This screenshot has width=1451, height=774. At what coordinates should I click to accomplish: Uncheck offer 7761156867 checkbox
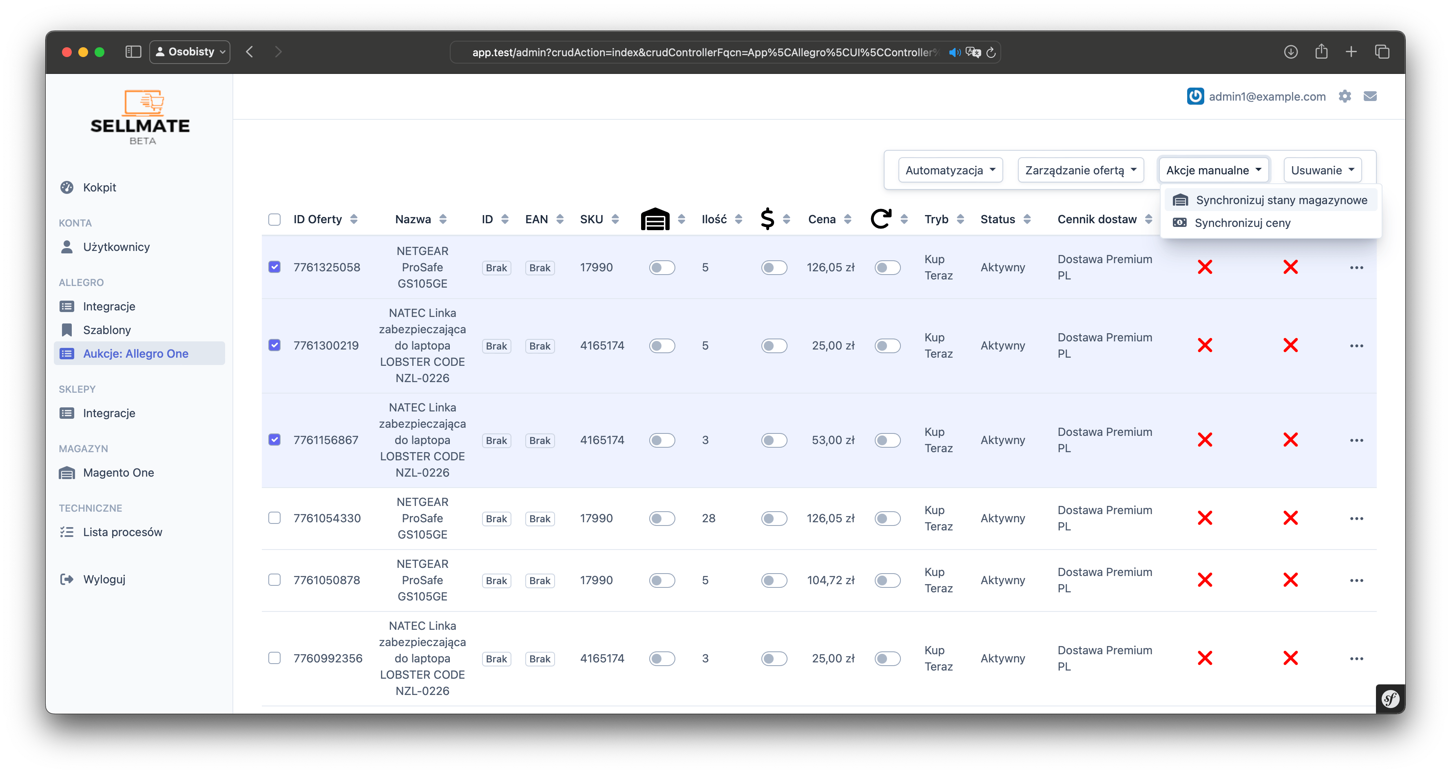pos(274,439)
